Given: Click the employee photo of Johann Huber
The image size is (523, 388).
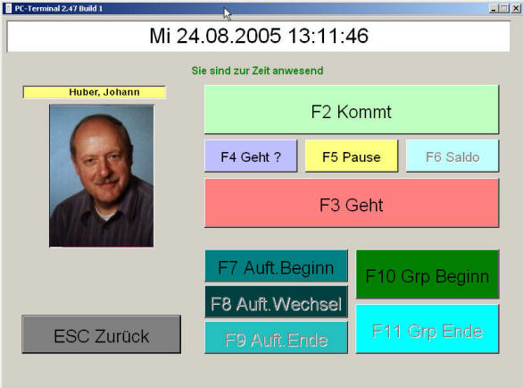Looking at the screenshot, I should (102, 176).
